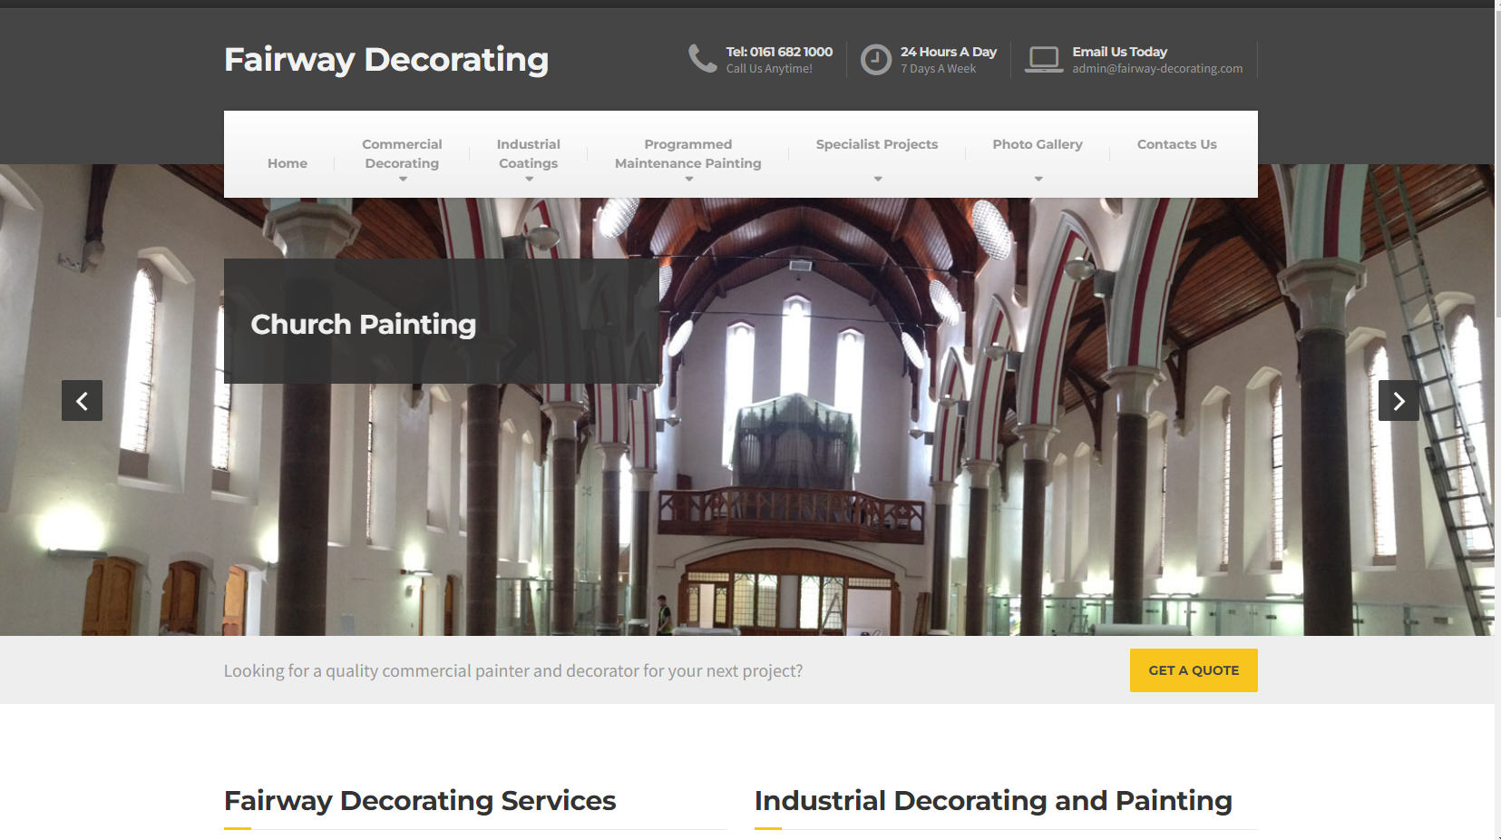Expand the Industrial Coatings dropdown arrow
The image size is (1501, 840).
(528, 179)
